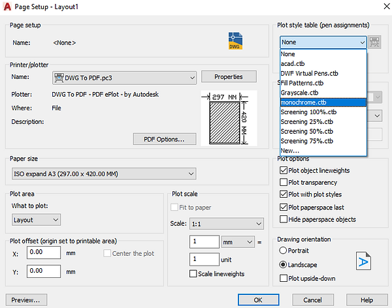Viewport: 392px width, 308px height.
Task: Select Portrait orientation radio button
Action: click(283, 251)
